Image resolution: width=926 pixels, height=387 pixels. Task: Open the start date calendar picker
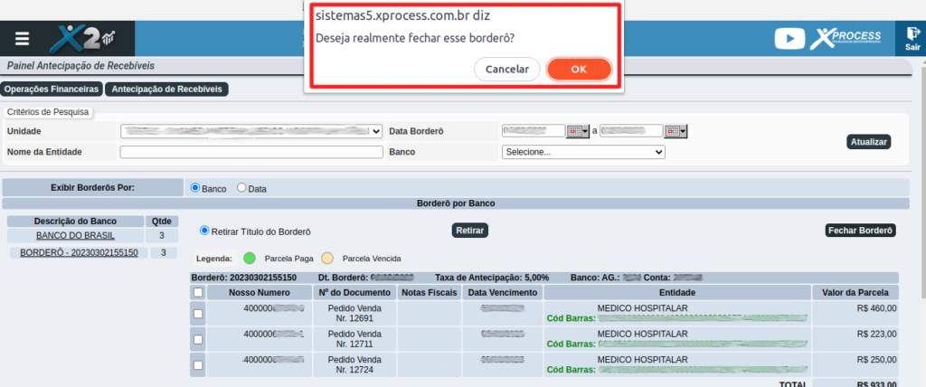pos(577,131)
